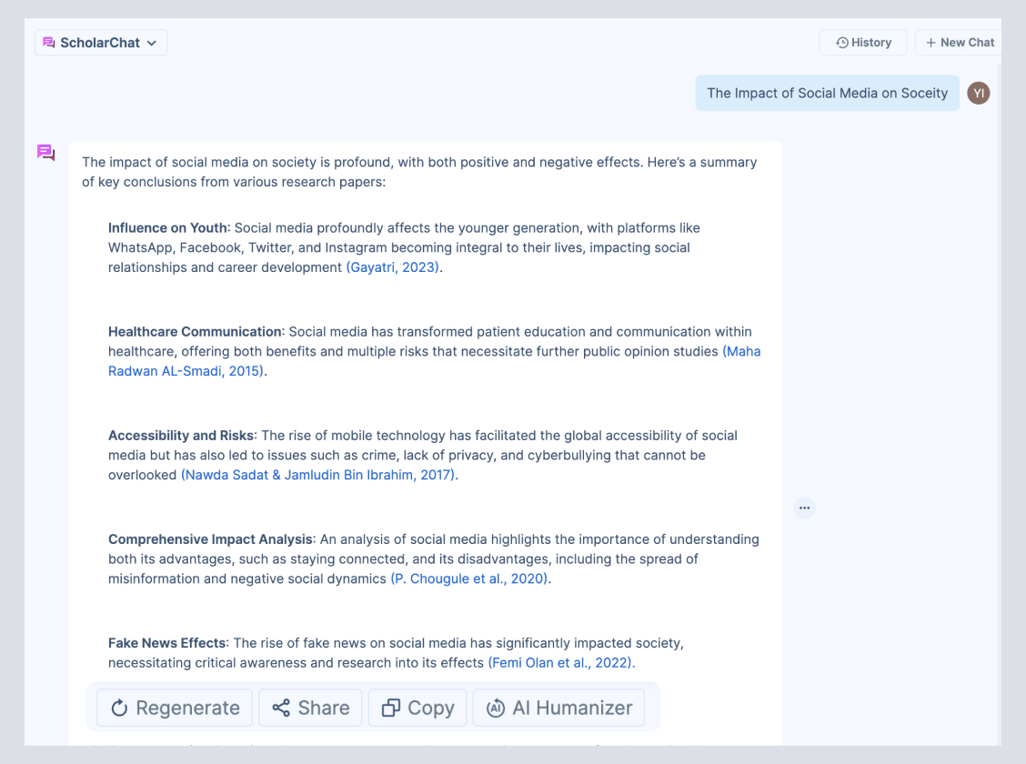This screenshot has width=1026, height=764.
Task: Start a New Chat
Action: coord(959,43)
